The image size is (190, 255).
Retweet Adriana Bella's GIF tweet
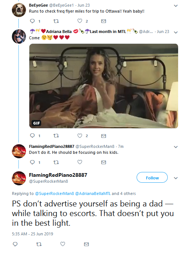56,136
